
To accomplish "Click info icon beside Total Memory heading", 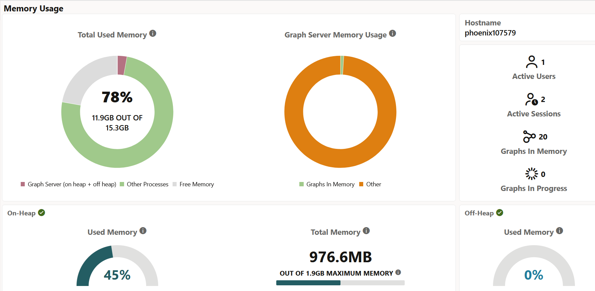I will coord(366,231).
